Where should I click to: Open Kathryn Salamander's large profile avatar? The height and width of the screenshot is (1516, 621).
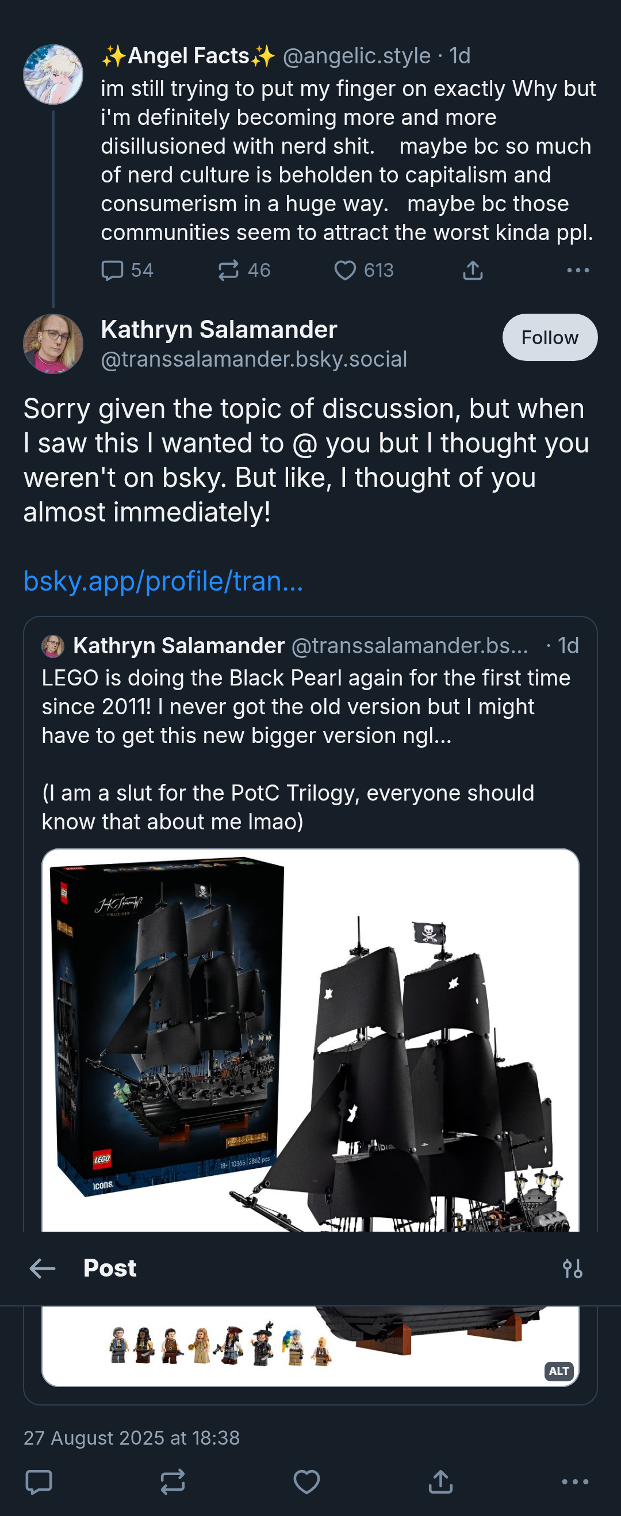click(x=53, y=344)
